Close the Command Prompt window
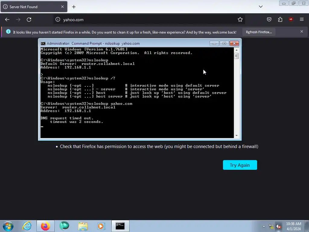 [x=234, y=43]
